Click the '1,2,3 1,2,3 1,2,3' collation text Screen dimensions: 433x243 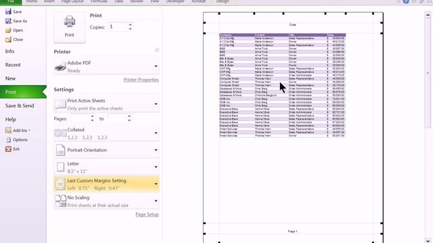pos(87,138)
